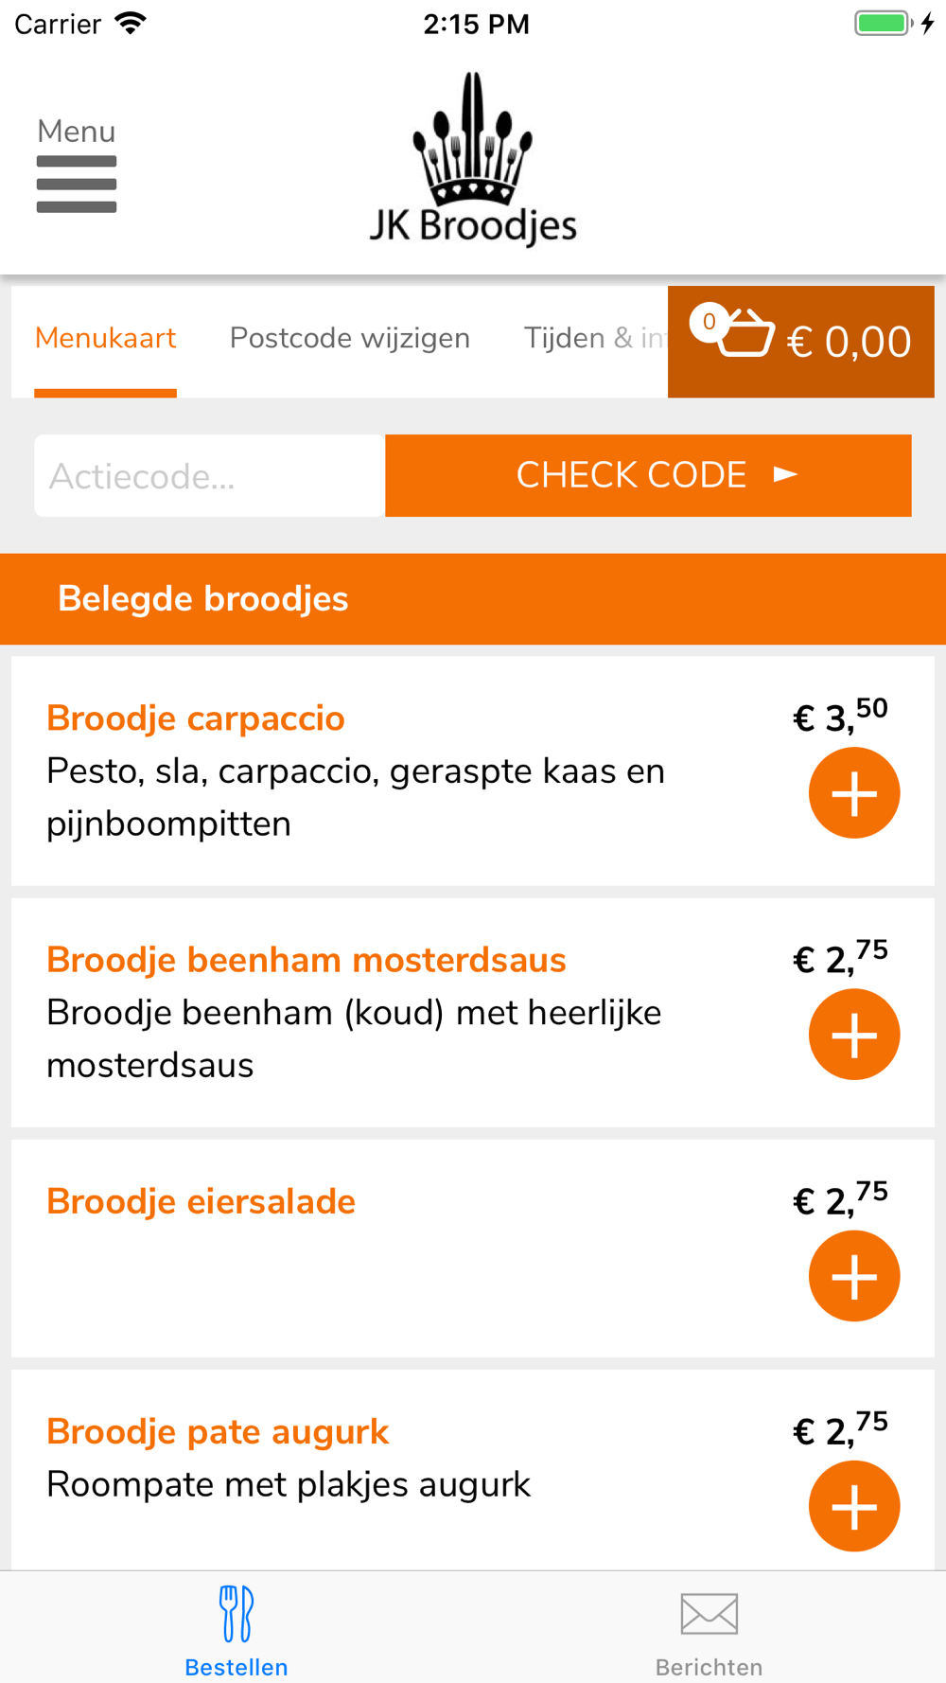Add Broodje carpaccio with plus button
The image size is (946, 1683).
[854, 793]
